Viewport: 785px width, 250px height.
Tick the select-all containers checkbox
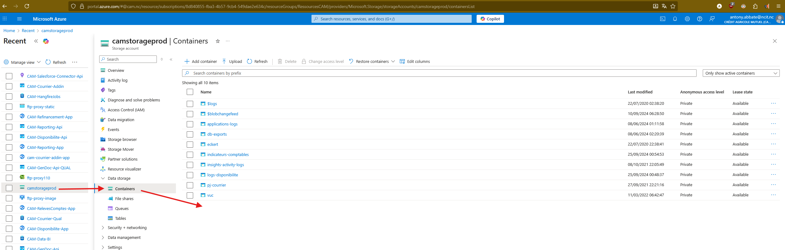click(x=190, y=92)
